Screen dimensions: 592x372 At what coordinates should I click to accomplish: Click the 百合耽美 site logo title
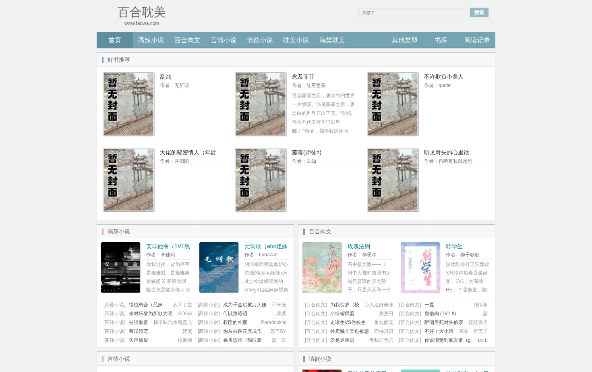tap(142, 12)
